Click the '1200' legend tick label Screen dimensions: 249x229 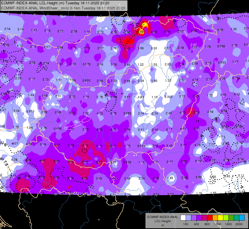pyautogui.click(x=218, y=224)
